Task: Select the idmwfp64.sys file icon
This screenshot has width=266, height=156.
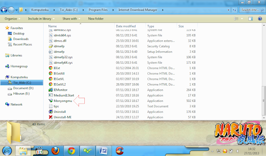Action: (x=51, y=62)
